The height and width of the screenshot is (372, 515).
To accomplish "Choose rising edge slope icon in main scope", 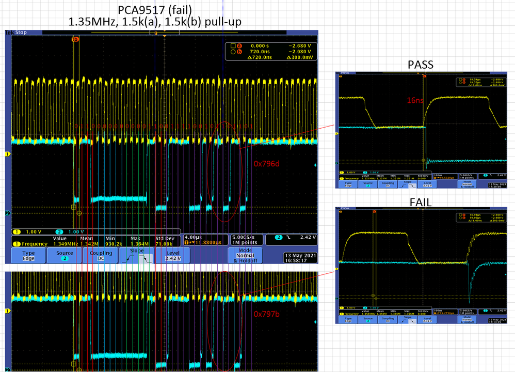I will (x=129, y=259).
